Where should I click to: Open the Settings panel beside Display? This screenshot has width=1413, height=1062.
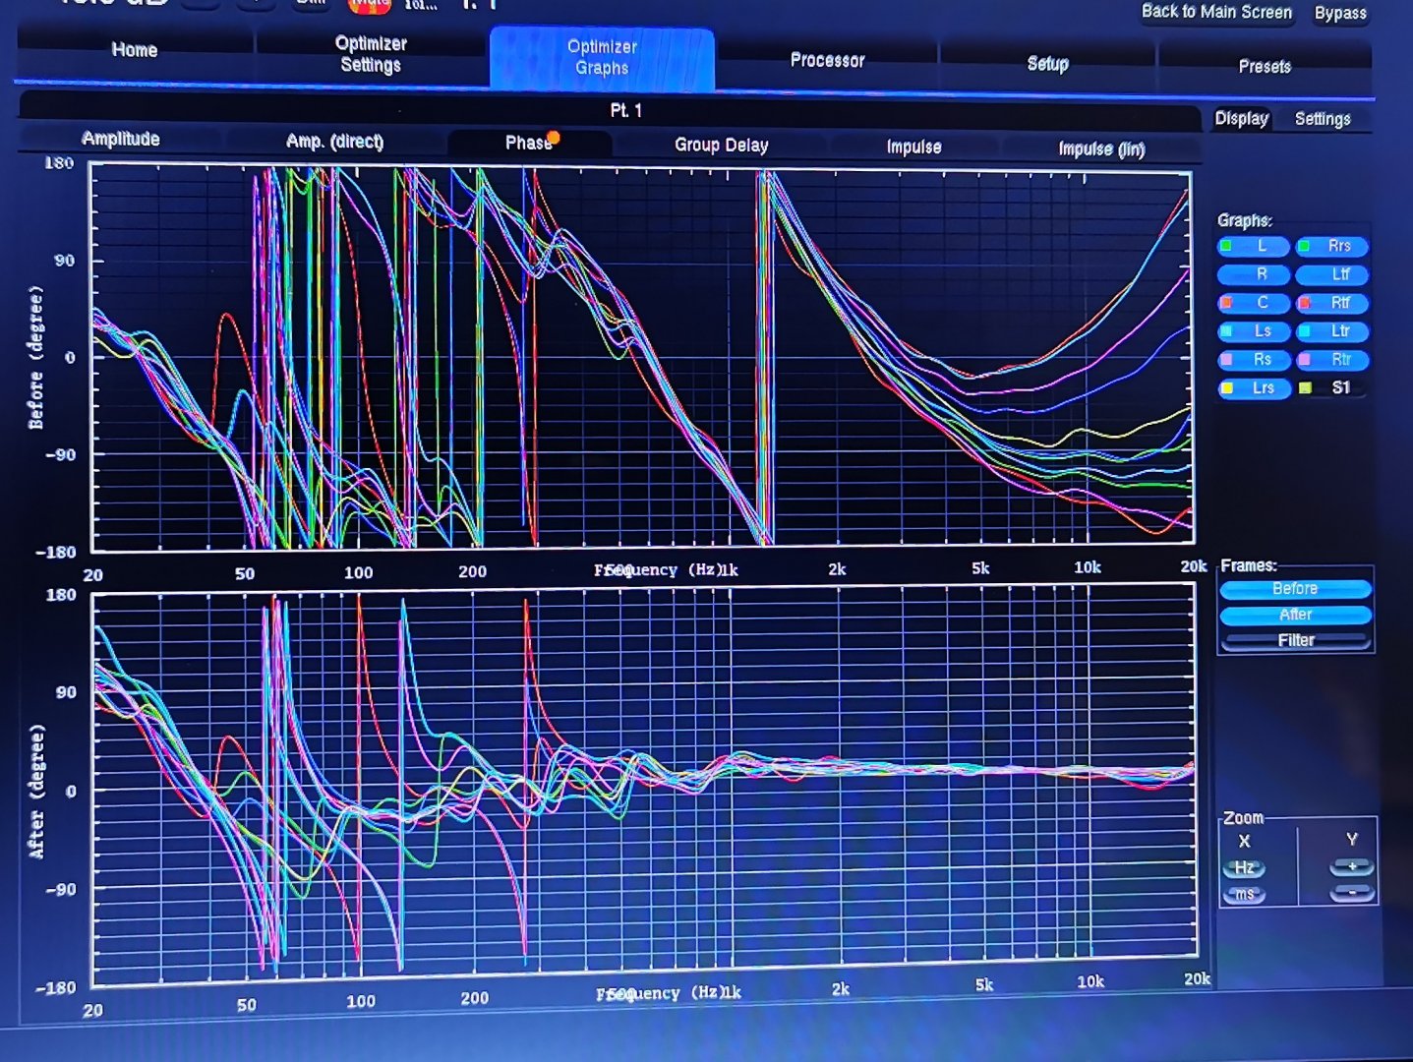pyautogui.click(x=1322, y=119)
